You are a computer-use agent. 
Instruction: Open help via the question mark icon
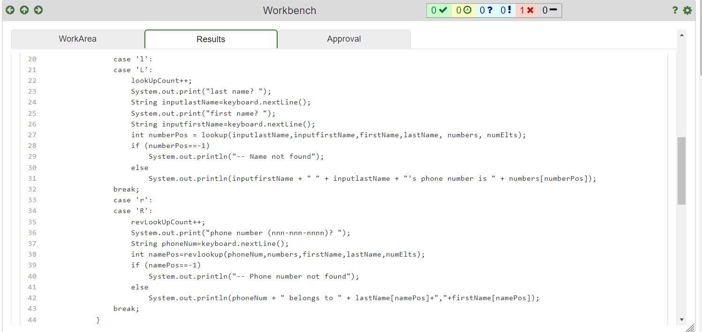[x=675, y=10]
